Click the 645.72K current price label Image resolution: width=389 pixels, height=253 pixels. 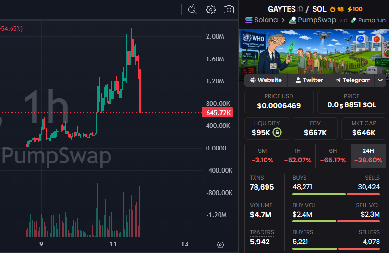218,113
